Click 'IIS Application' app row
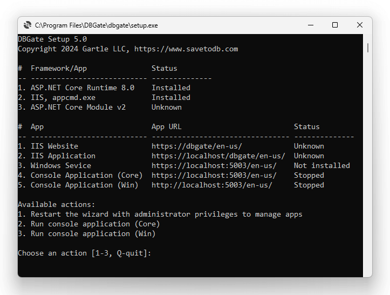The image size is (390, 295). tap(63, 156)
